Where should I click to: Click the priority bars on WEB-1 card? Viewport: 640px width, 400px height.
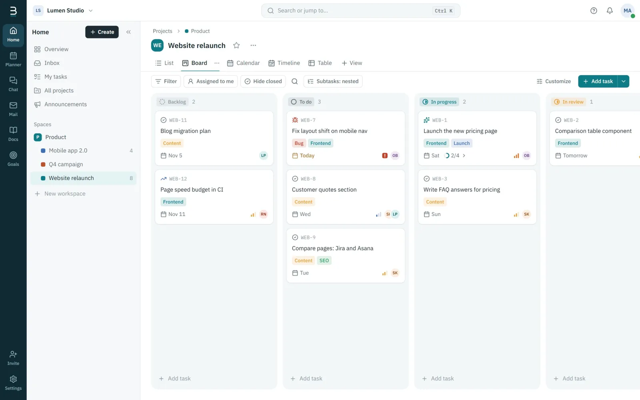click(x=516, y=156)
